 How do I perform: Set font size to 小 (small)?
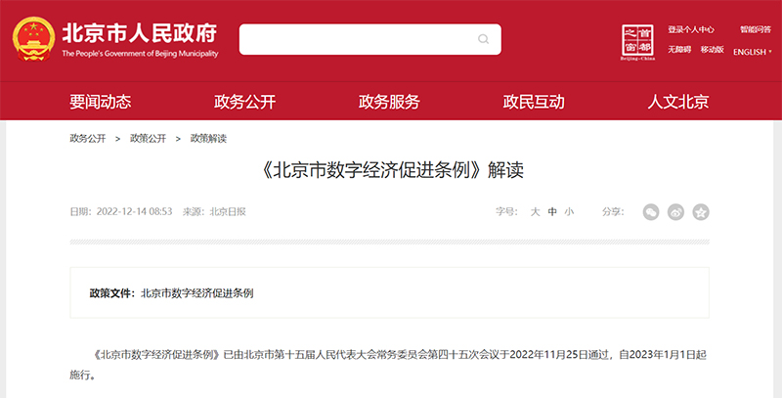tap(569, 211)
